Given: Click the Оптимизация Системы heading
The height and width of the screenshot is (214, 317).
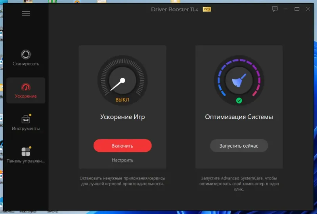Looking at the screenshot, I should pos(239,117).
